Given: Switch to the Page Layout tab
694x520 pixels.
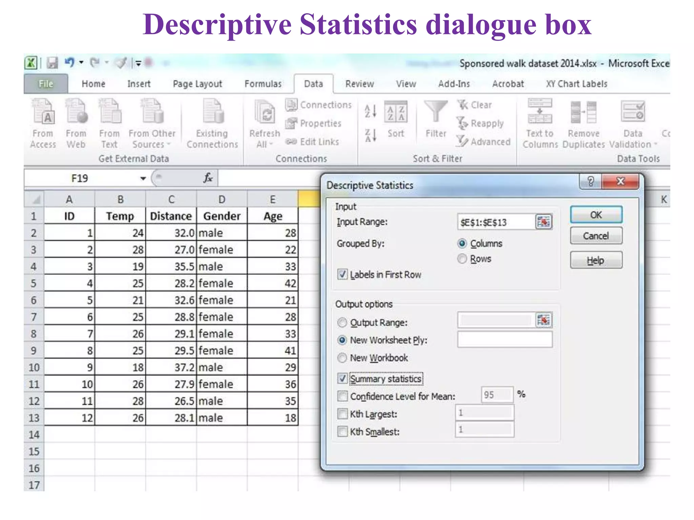Looking at the screenshot, I should pos(197,84).
